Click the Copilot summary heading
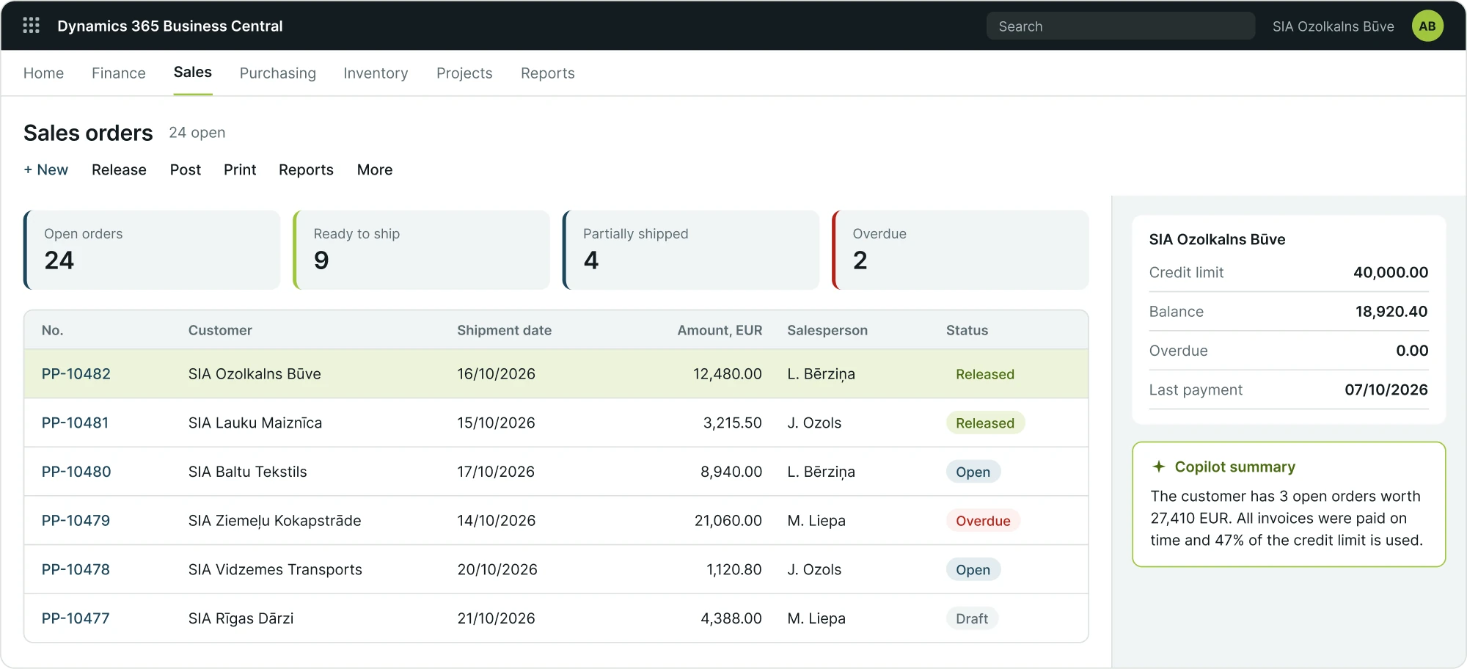The height and width of the screenshot is (669, 1467). coord(1235,467)
